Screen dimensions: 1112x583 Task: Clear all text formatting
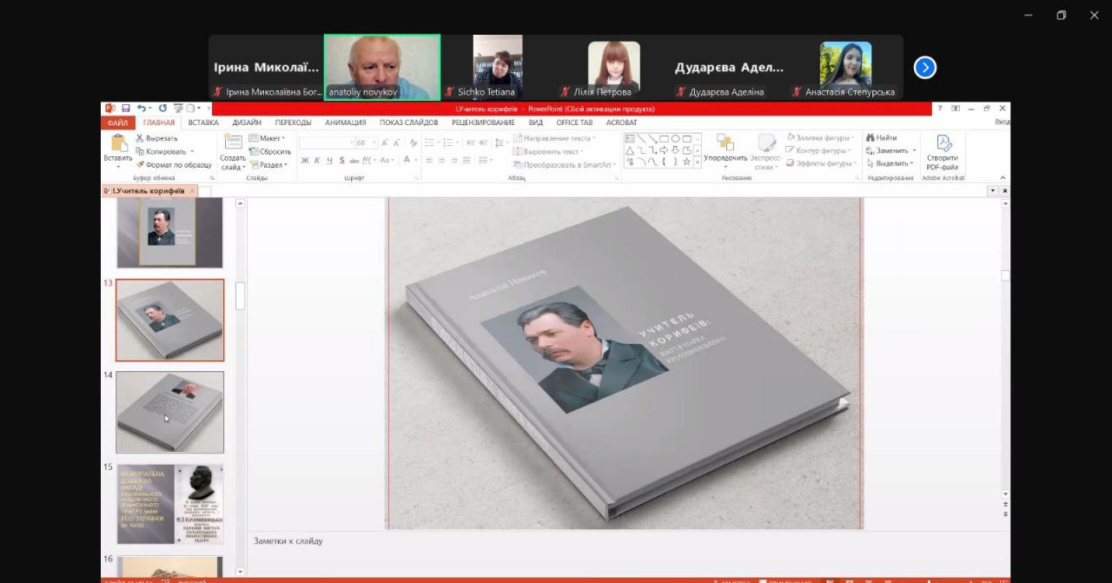coord(413,142)
